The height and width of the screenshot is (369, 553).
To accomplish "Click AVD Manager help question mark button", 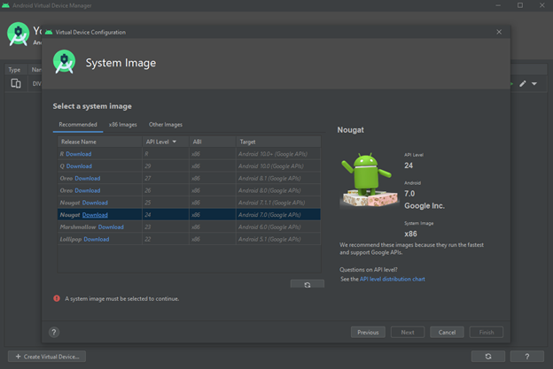I will 527,357.
